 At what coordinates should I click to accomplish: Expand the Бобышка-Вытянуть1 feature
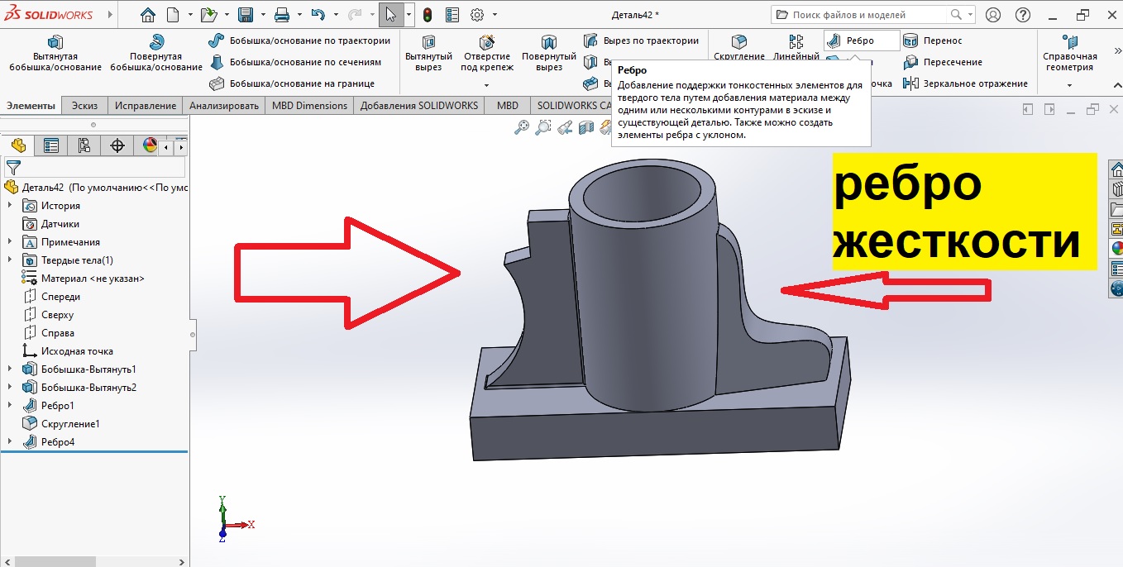10,369
